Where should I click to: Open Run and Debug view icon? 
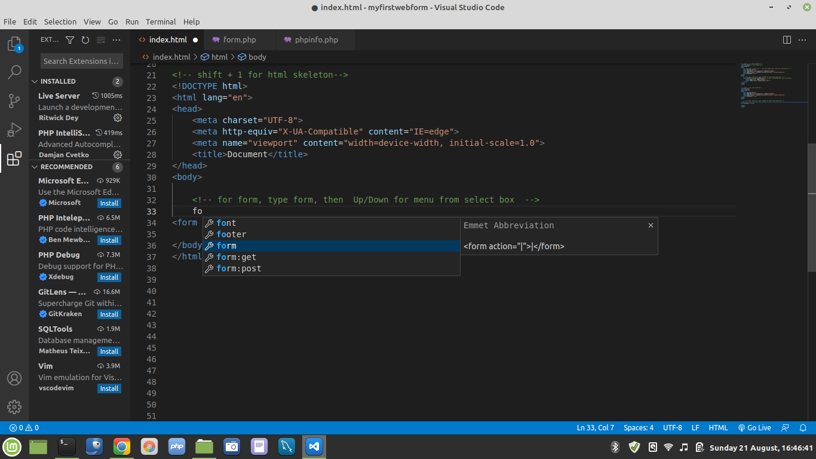click(x=14, y=130)
